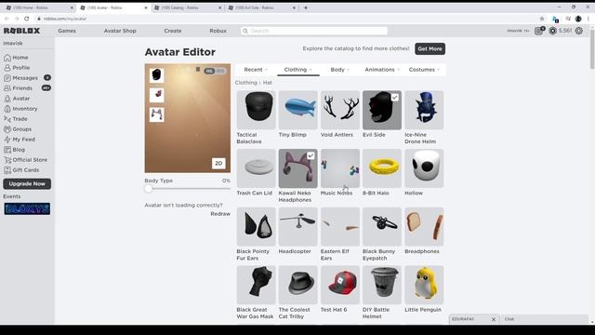The width and height of the screenshot is (595, 335).
Task: Click Clothing in the breadcrumb
Action: click(x=245, y=83)
